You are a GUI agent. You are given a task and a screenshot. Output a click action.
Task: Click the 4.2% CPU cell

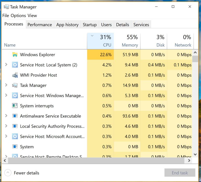pyautogui.click(x=100, y=65)
